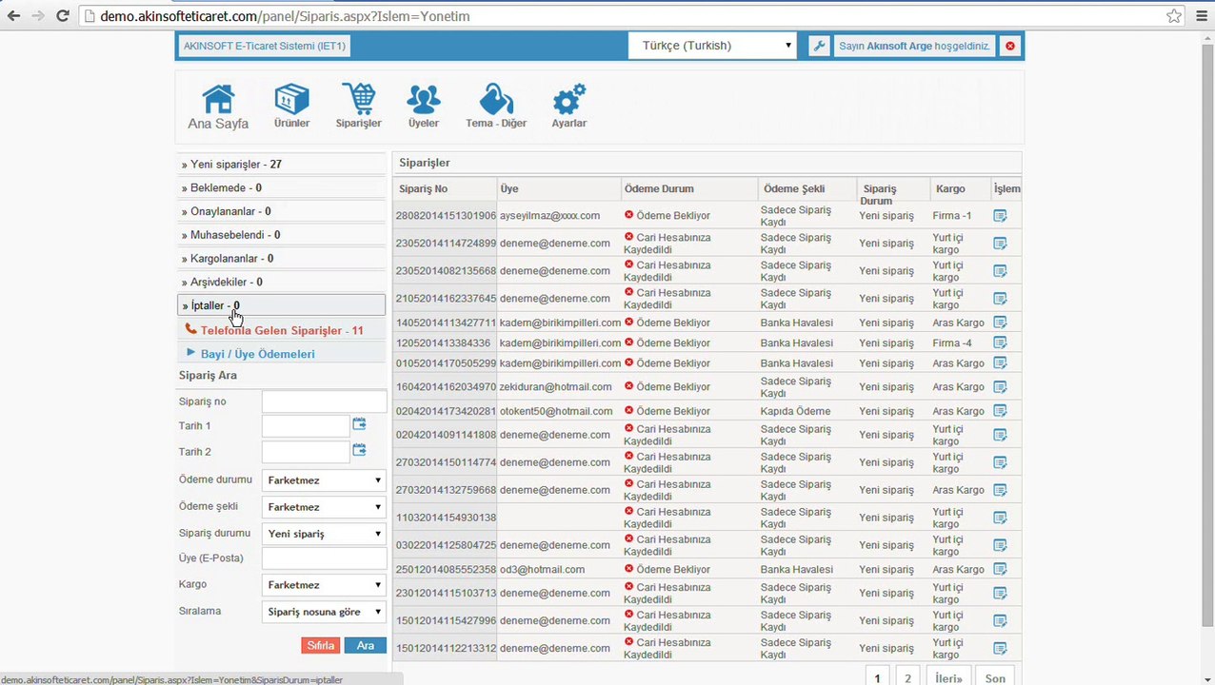The width and height of the screenshot is (1215, 685).
Task: Click the İleri» next page button
Action: coord(948,678)
